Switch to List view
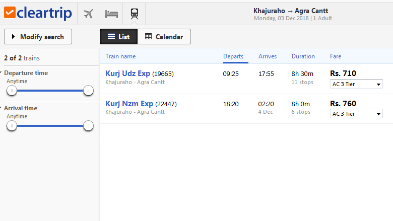This screenshot has width=393, height=221. pos(118,37)
